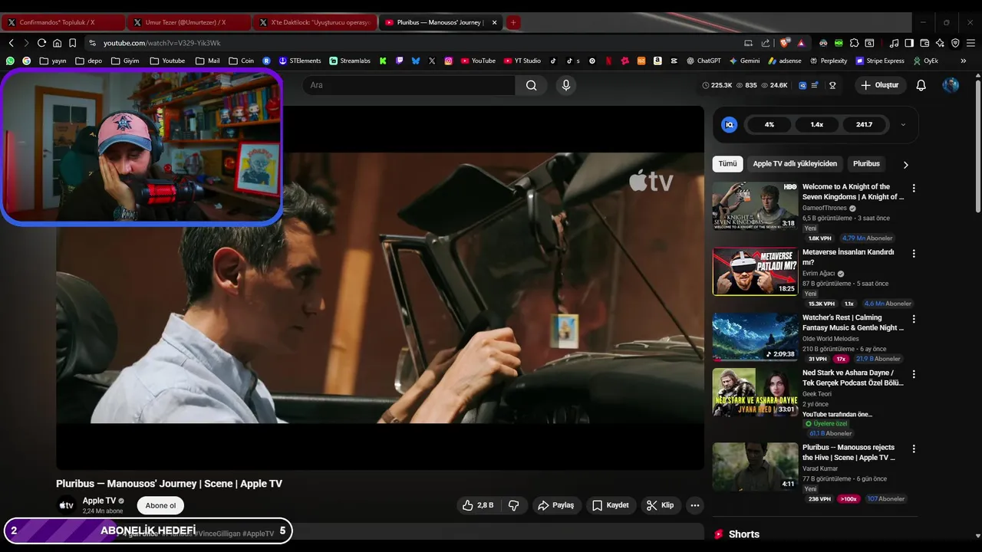Viewport: 982px width, 552px height.
Task: Go back with browser back arrow
Action: tap(11, 43)
